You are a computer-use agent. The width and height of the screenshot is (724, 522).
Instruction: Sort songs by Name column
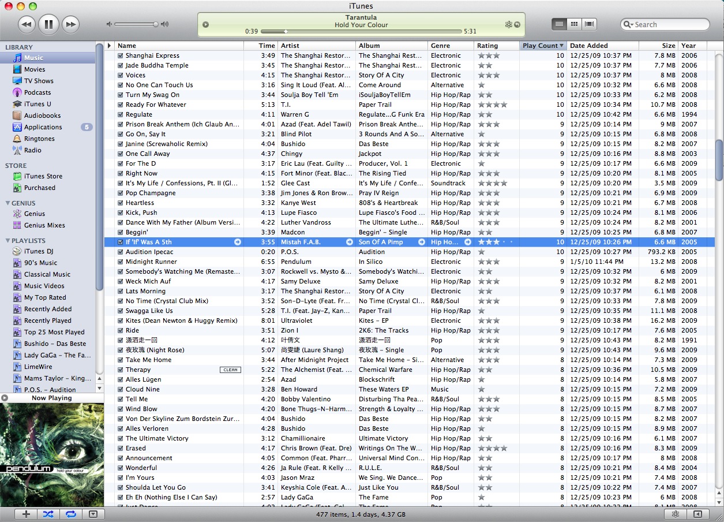pyautogui.click(x=179, y=46)
